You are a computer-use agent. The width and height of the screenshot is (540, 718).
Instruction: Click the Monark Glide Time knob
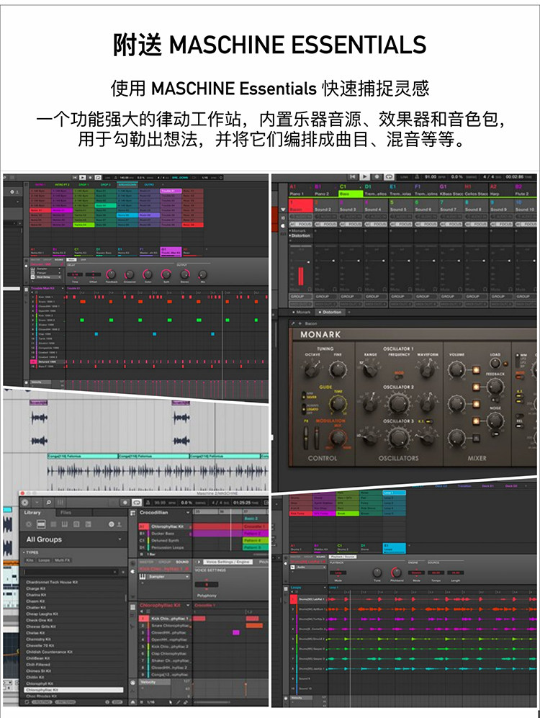click(x=338, y=403)
